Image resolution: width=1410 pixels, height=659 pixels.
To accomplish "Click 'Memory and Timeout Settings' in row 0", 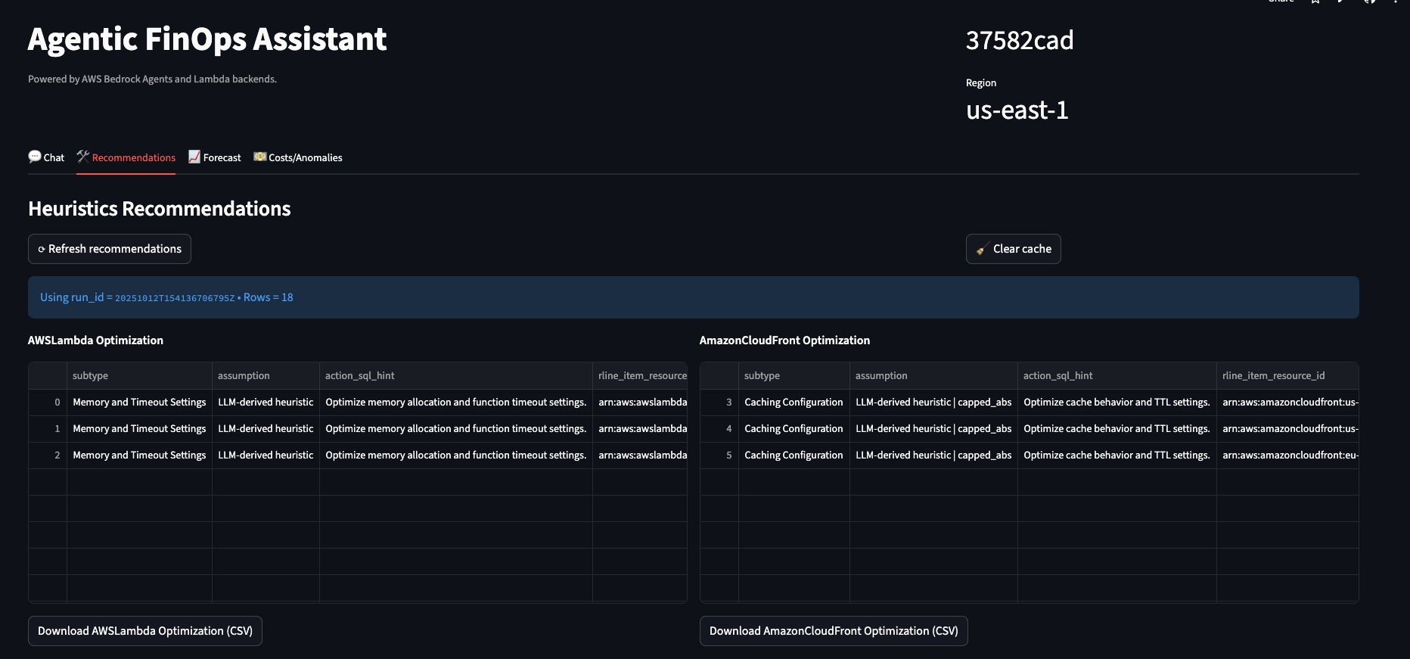I will (139, 403).
